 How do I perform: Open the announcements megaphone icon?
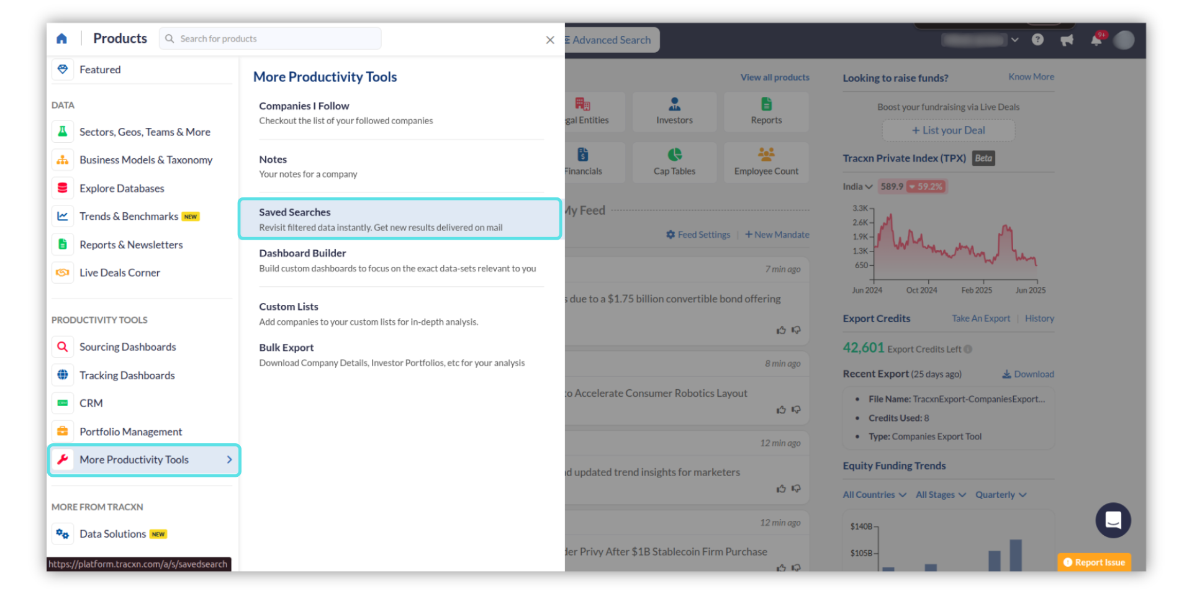pos(1067,40)
